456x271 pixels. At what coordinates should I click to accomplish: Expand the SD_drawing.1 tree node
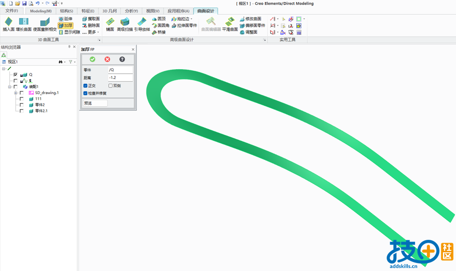click(x=16, y=93)
